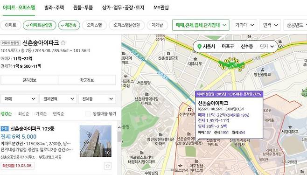Viewport: 307px width, 175px height.
Task: Click the subway station exit markers
Action: click(x=232, y=64)
